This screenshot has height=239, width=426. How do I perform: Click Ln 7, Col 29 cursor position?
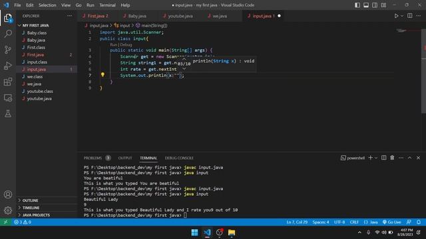click(297, 222)
